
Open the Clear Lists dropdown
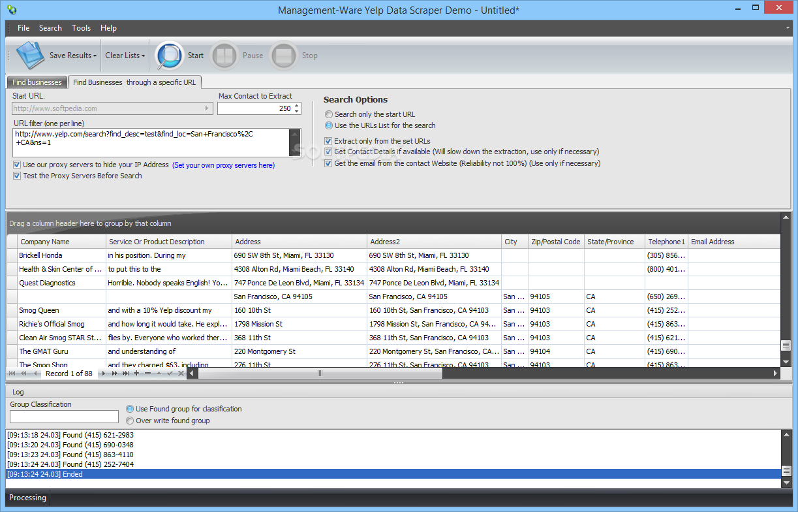tap(125, 56)
